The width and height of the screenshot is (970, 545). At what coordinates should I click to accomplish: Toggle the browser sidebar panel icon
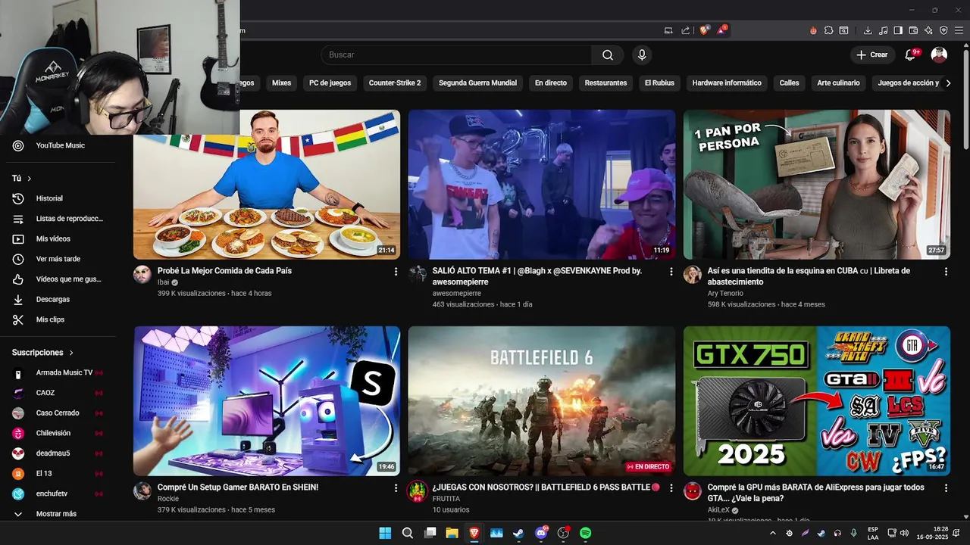point(898,30)
